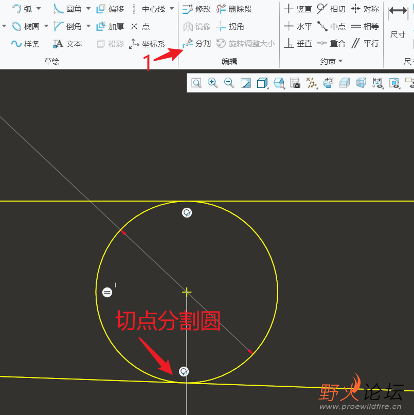Apply the Perpendicular (垂直) constraint
414x415 pixels.
(298, 43)
